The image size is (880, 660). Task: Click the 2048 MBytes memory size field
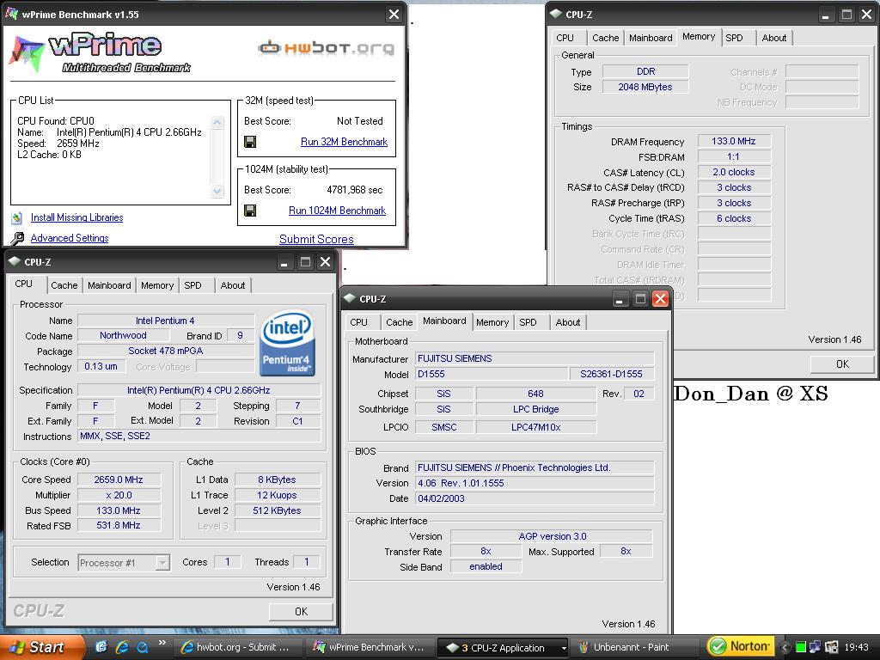[645, 87]
